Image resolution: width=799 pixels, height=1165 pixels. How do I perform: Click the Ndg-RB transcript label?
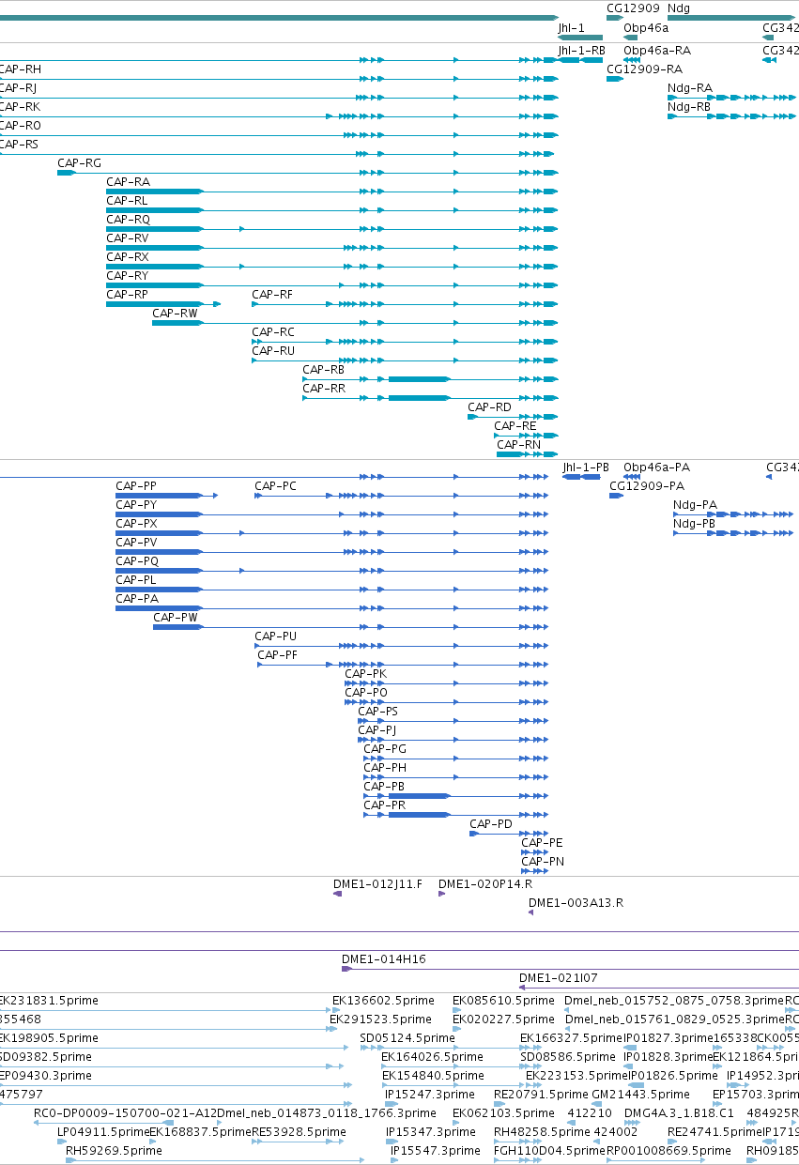[x=689, y=107]
